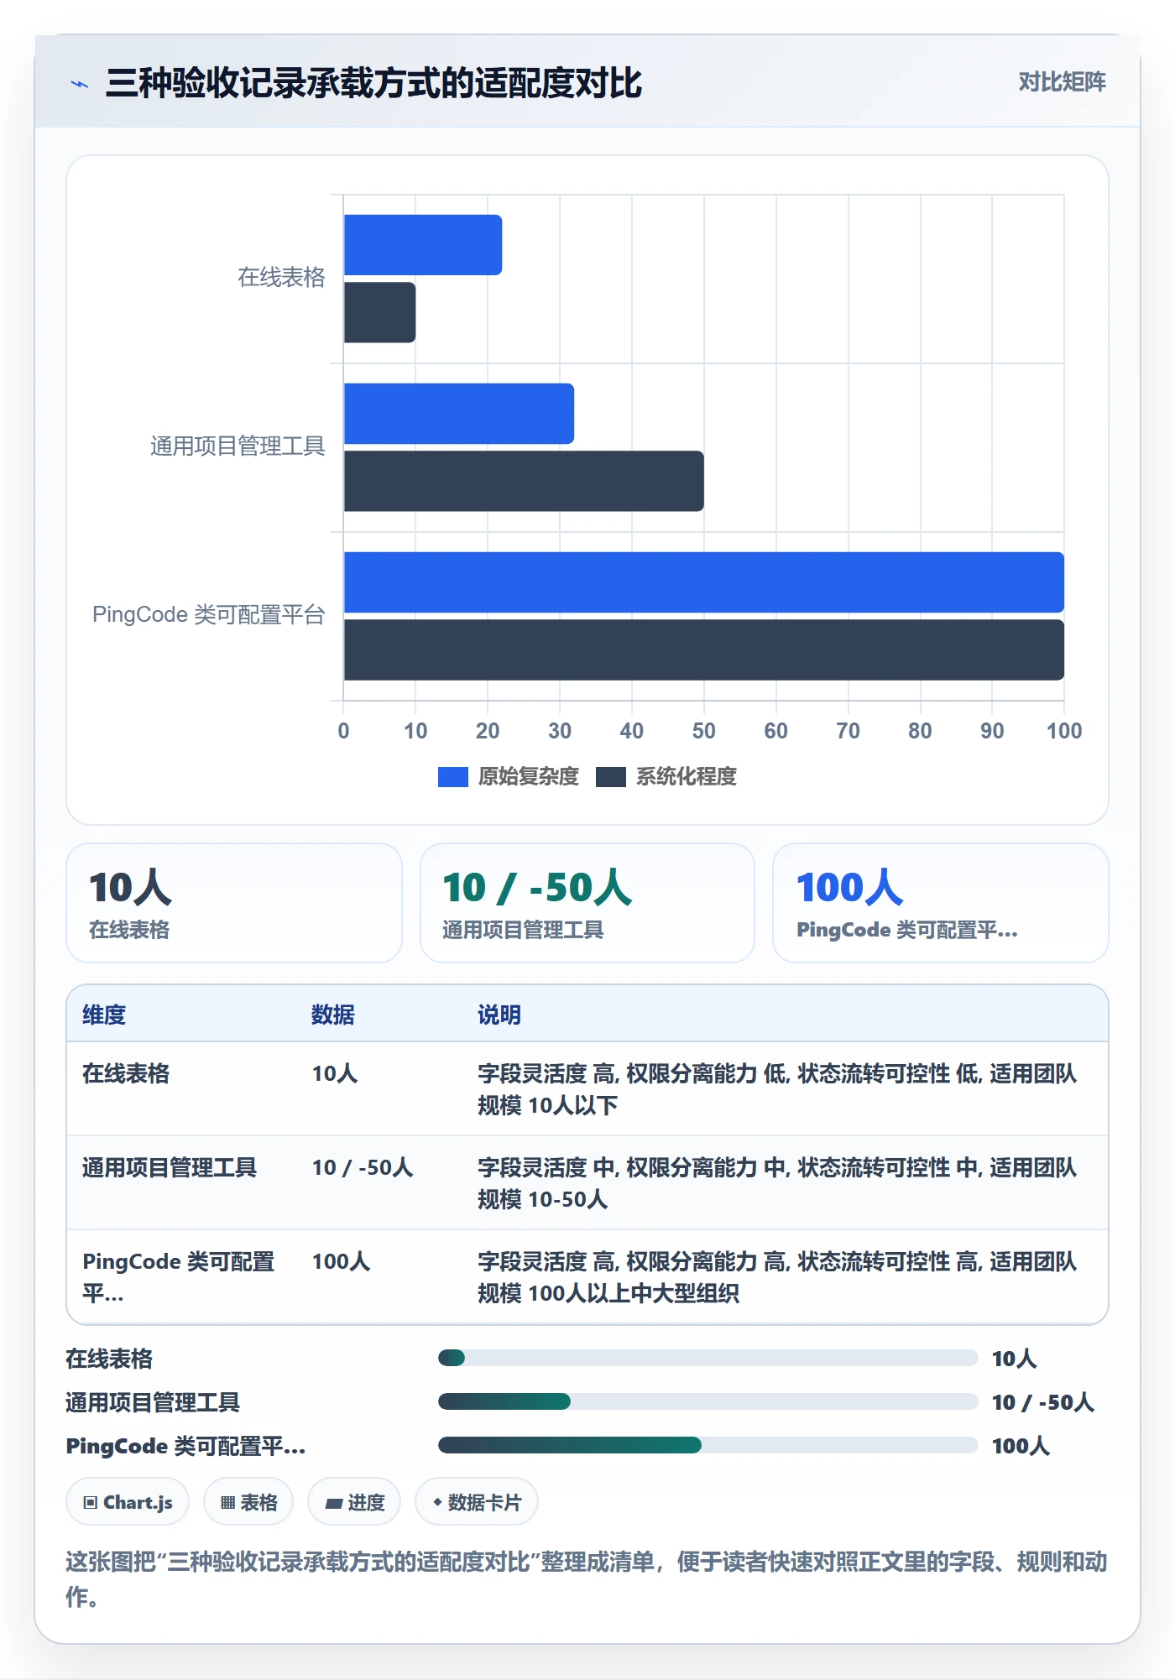
Task: Click the dark bar for PingCode 类可配置平台
Action: click(704, 650)
